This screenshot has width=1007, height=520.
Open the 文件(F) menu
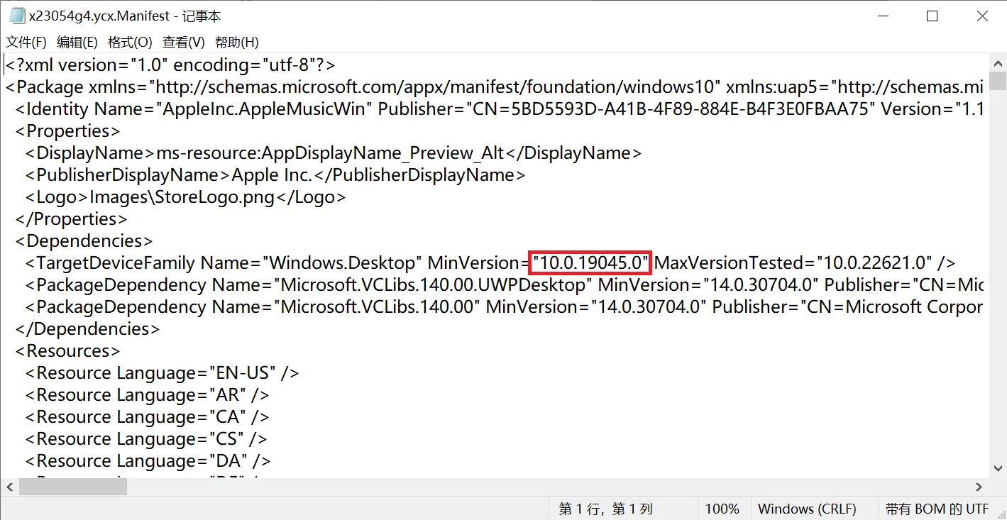pyautogui.click(x=26, y=42)
